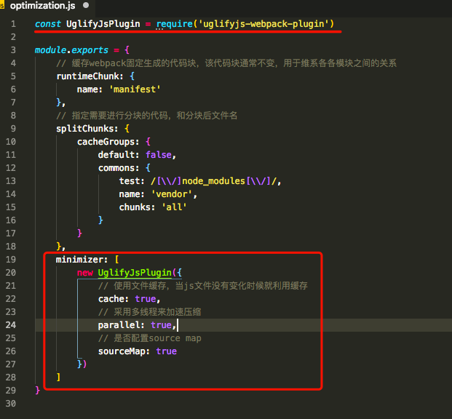Click the file cache comment on line 21

point(202,286)
